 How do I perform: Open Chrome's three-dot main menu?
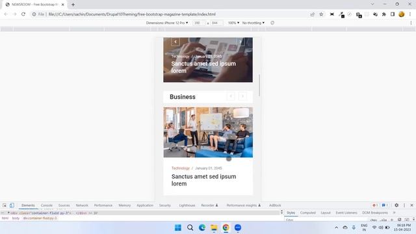coord(410,14)
